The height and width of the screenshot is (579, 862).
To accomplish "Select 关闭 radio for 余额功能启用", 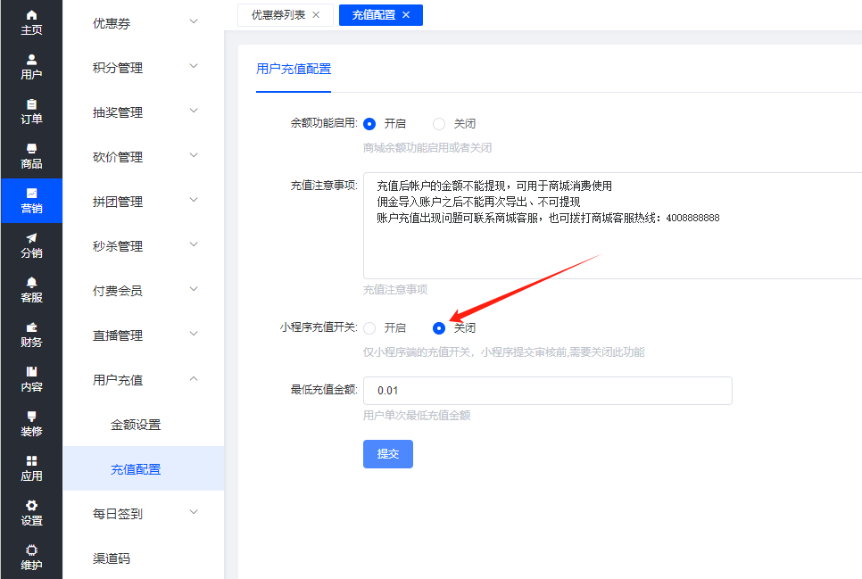I will pyautogui.click(x=439, y=124).
